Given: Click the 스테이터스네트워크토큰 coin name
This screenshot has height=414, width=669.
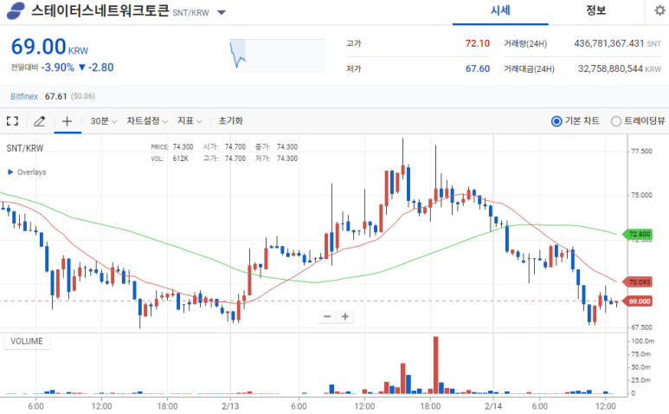Looking at the screenshot, I should [x=100, y=10].
